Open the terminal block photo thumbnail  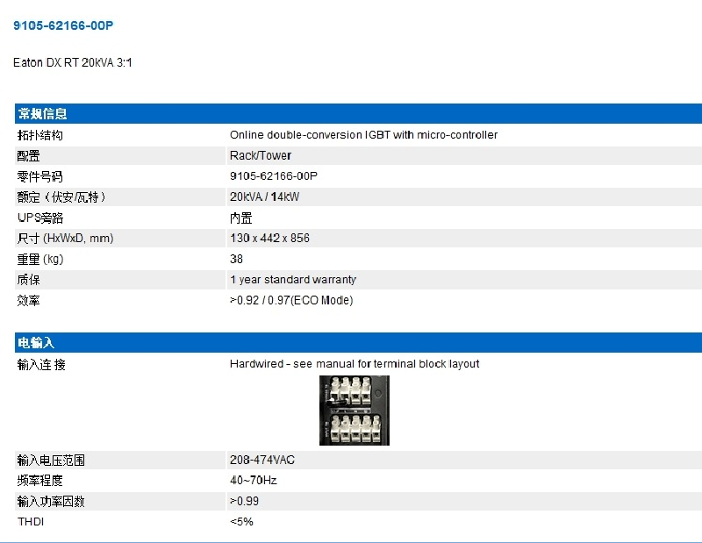tap(355, 411)
